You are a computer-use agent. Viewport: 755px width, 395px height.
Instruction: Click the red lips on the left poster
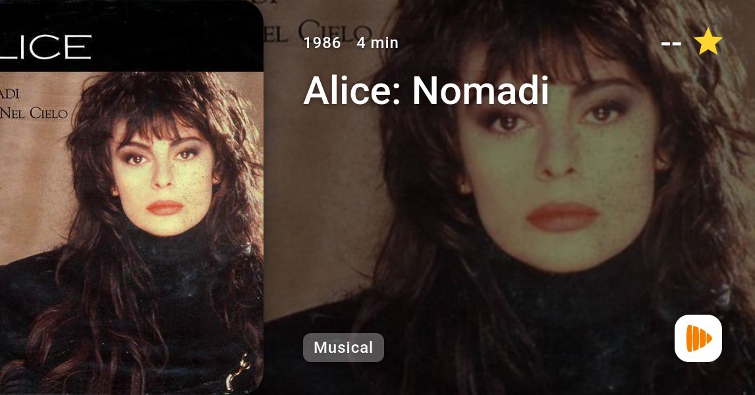click(x=165, y=207)
